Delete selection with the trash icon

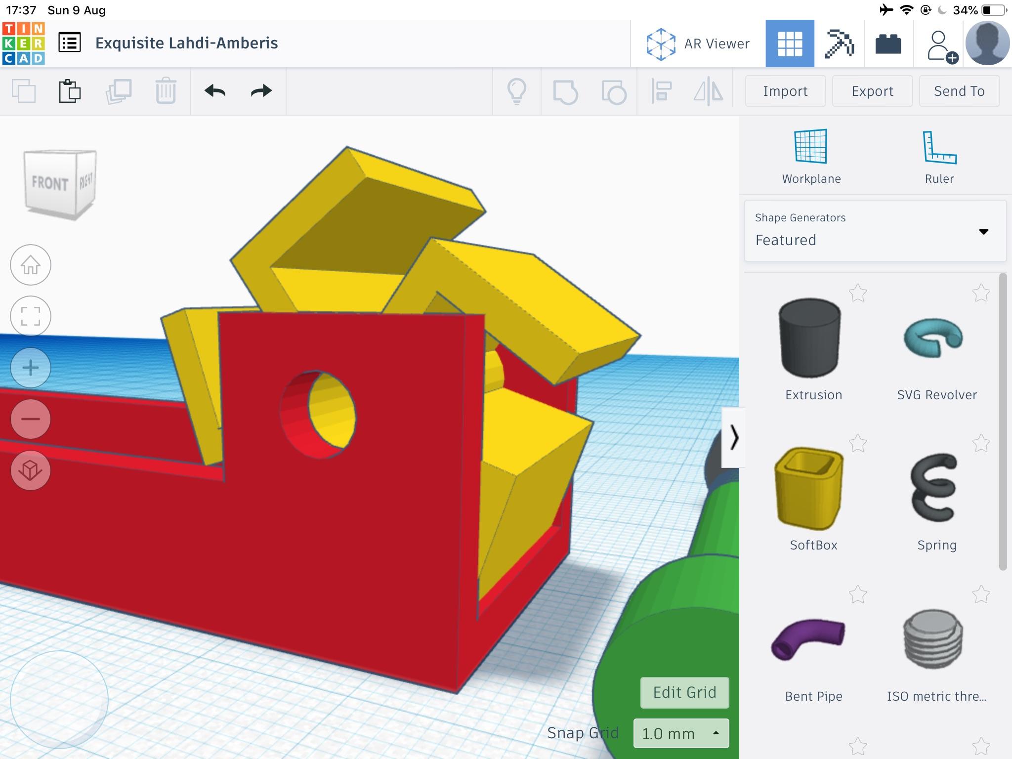pyautogui.click(x=166, y=91)
